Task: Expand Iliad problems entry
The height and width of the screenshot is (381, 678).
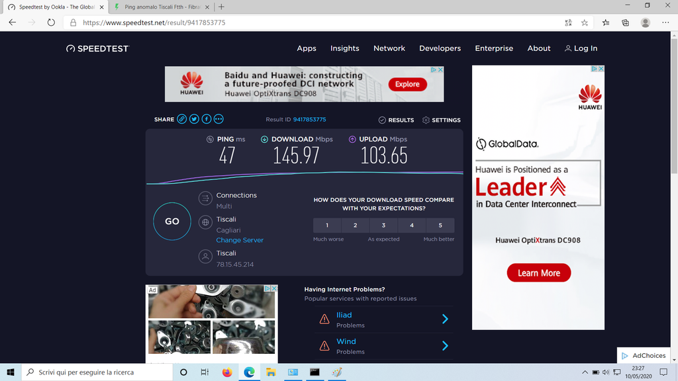Action: (x=445, y=319)
